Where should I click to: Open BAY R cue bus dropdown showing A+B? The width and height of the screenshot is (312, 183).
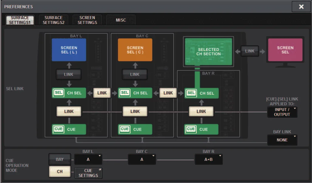point(209,159)
